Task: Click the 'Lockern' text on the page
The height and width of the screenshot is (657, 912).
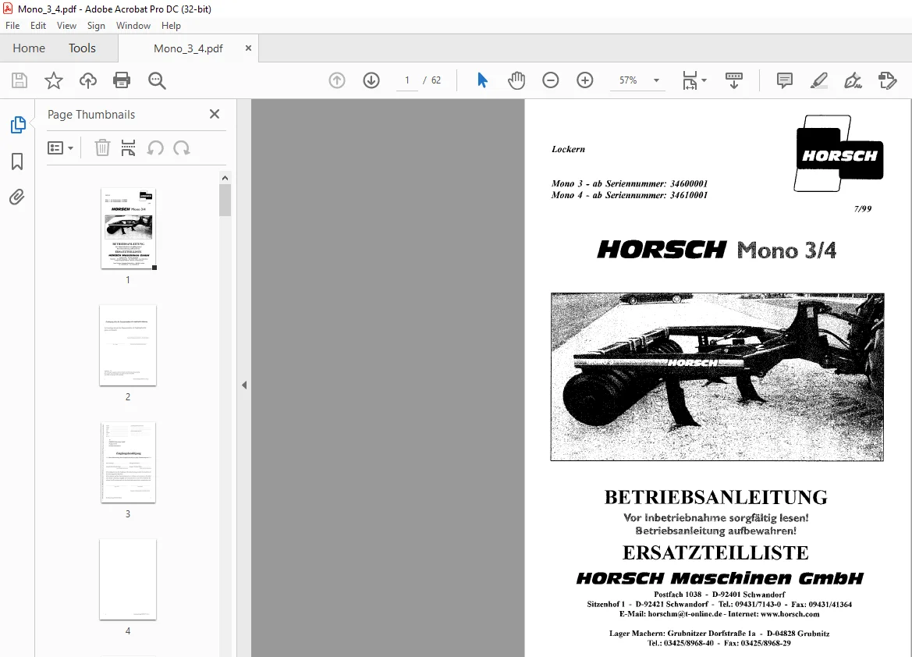Action: (x=568, y=149)
